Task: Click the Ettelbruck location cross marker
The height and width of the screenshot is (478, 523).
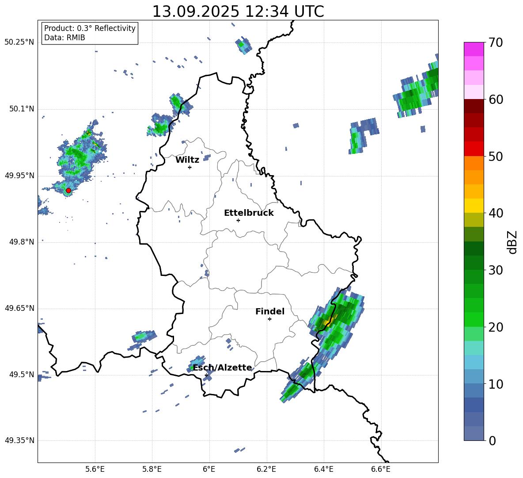Action: pos(238,220)
